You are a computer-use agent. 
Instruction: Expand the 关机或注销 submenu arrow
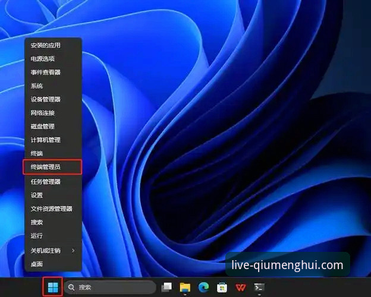click(74, 250)
